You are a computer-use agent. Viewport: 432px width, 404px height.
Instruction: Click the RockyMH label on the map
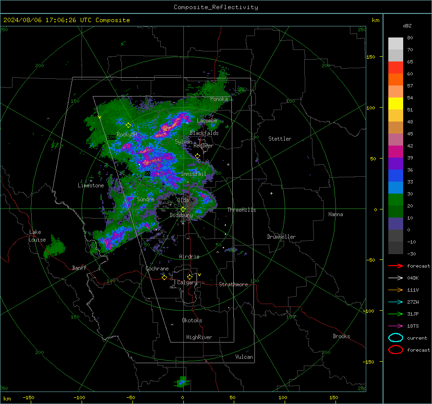click(x=127, y=135)
